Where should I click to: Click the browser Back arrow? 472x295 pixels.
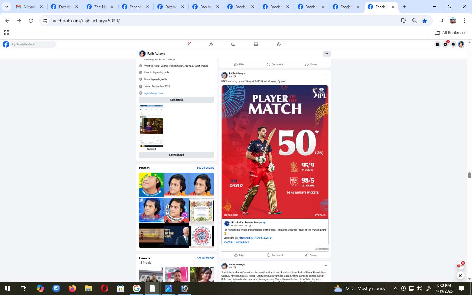(x=7, y=21)
